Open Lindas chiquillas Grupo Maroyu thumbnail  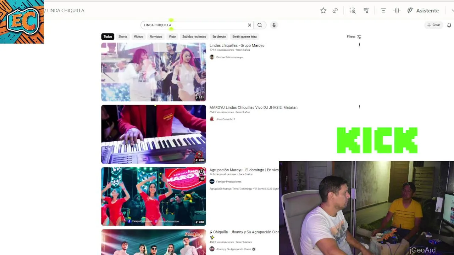154,72
